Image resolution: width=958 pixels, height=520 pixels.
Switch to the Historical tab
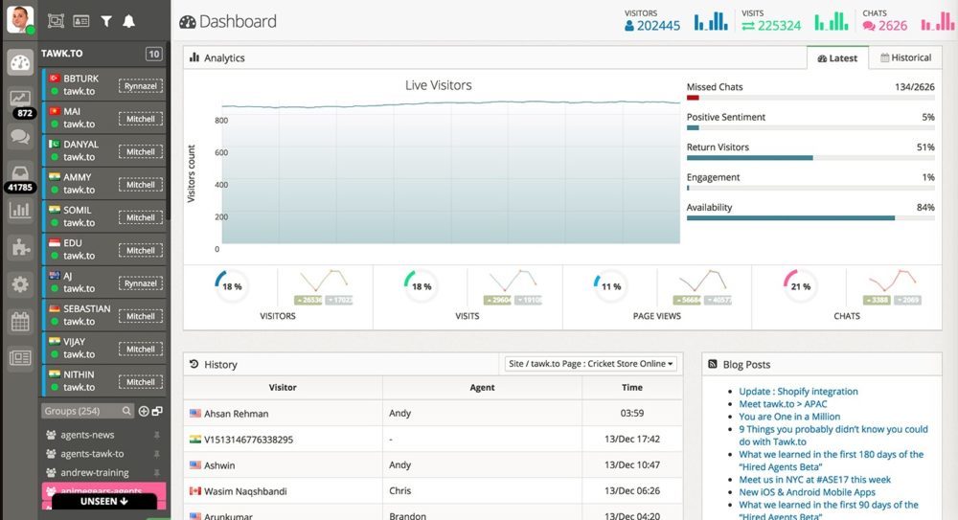(905, 57)
